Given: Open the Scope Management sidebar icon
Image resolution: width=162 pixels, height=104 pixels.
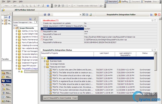Looking at the screenshot, I should [x=3, y=81].
